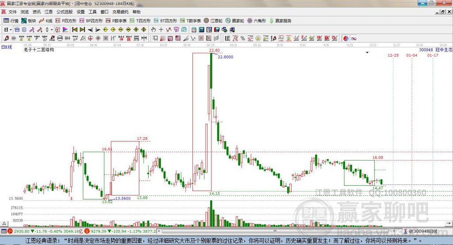Open the T四方形 time square tool
The width and height of the screenshot is (453, 245).
(x=140, y=21)
